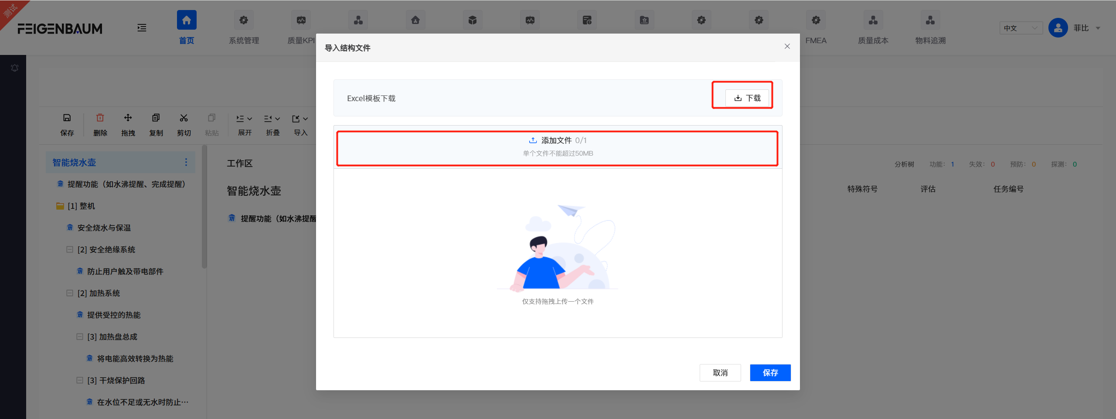
Task: Click the 下载 template download button
Action: 746,98
